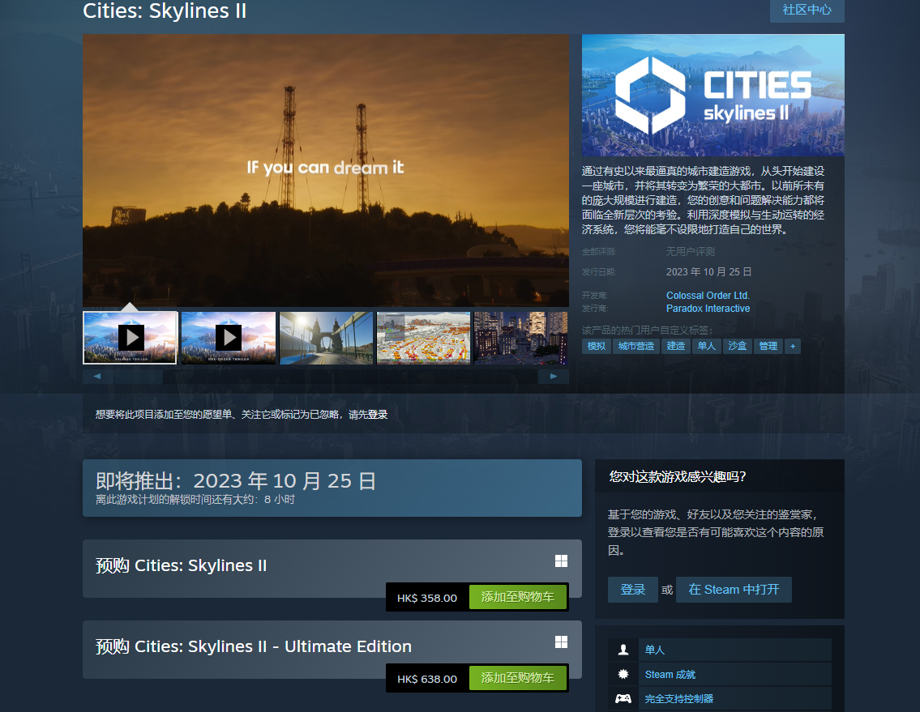
Task: Open publisher Paradox Interactive link
Action: [708, 309]
